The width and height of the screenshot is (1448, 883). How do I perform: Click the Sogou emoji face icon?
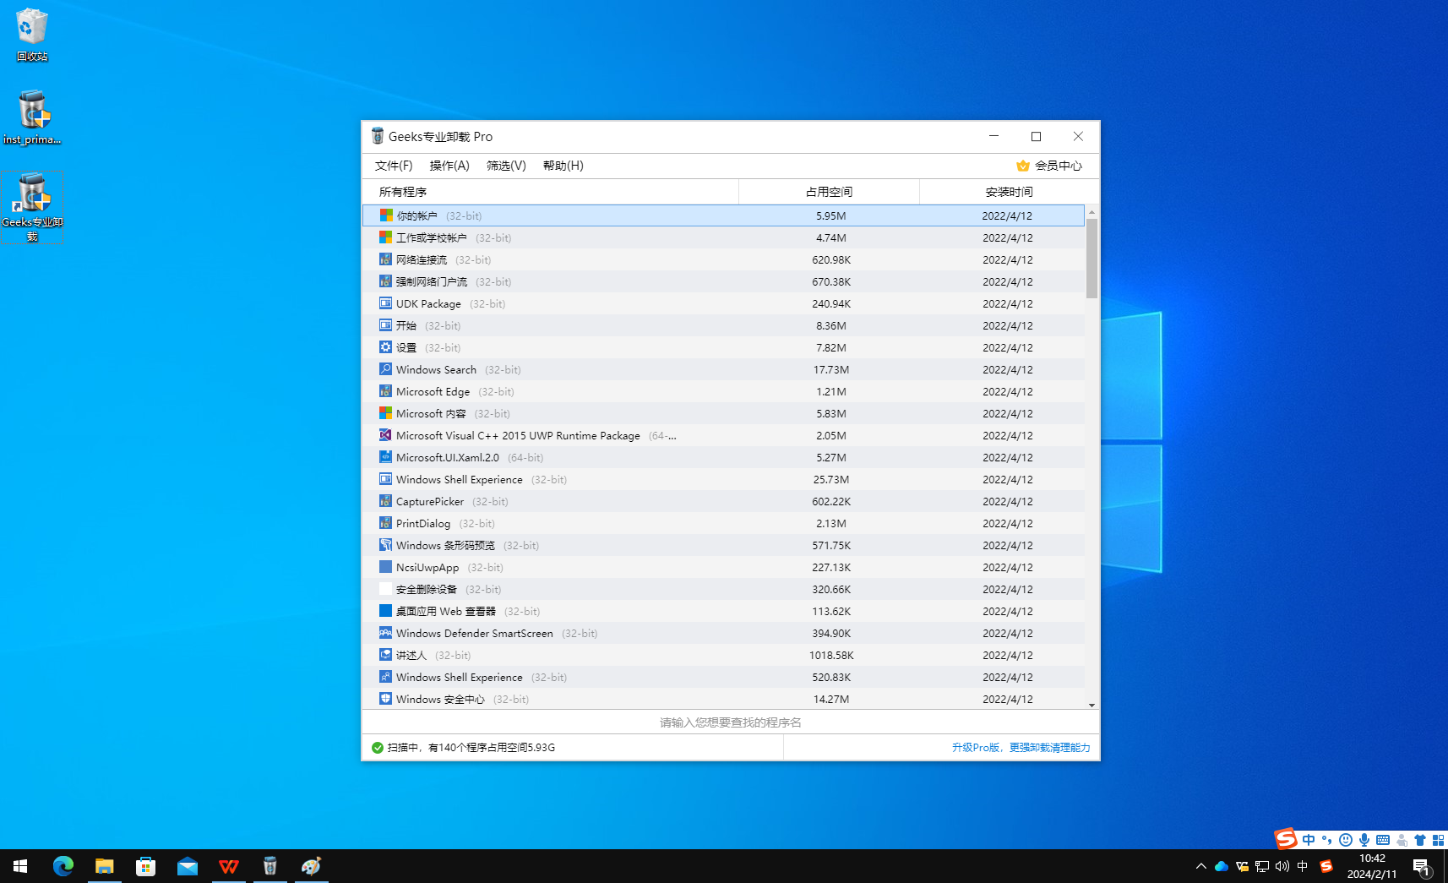(x=1346, y=840)
